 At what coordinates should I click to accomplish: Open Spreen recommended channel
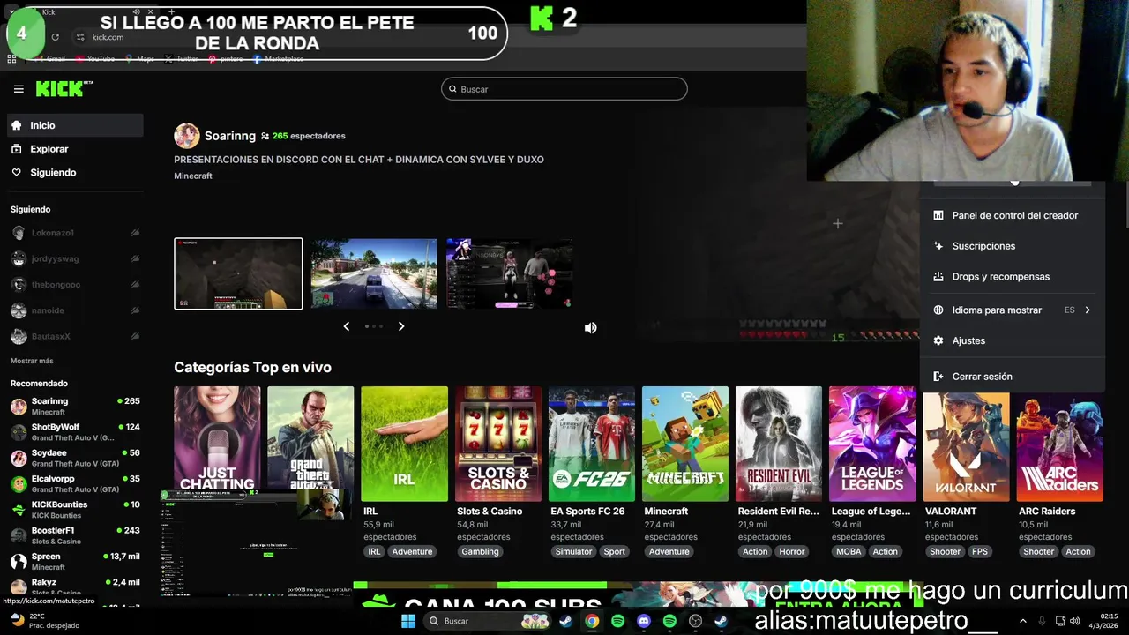(75, 561)
